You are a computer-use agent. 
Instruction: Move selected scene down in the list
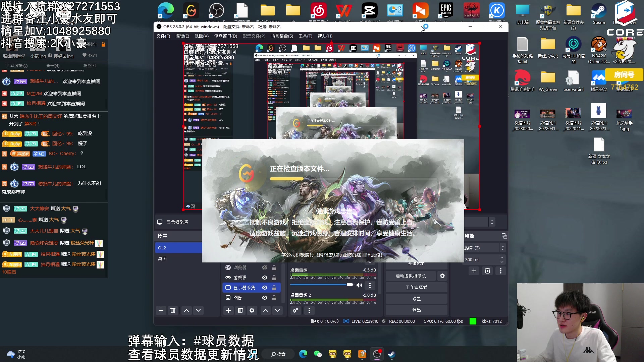[x=198, y=310]
